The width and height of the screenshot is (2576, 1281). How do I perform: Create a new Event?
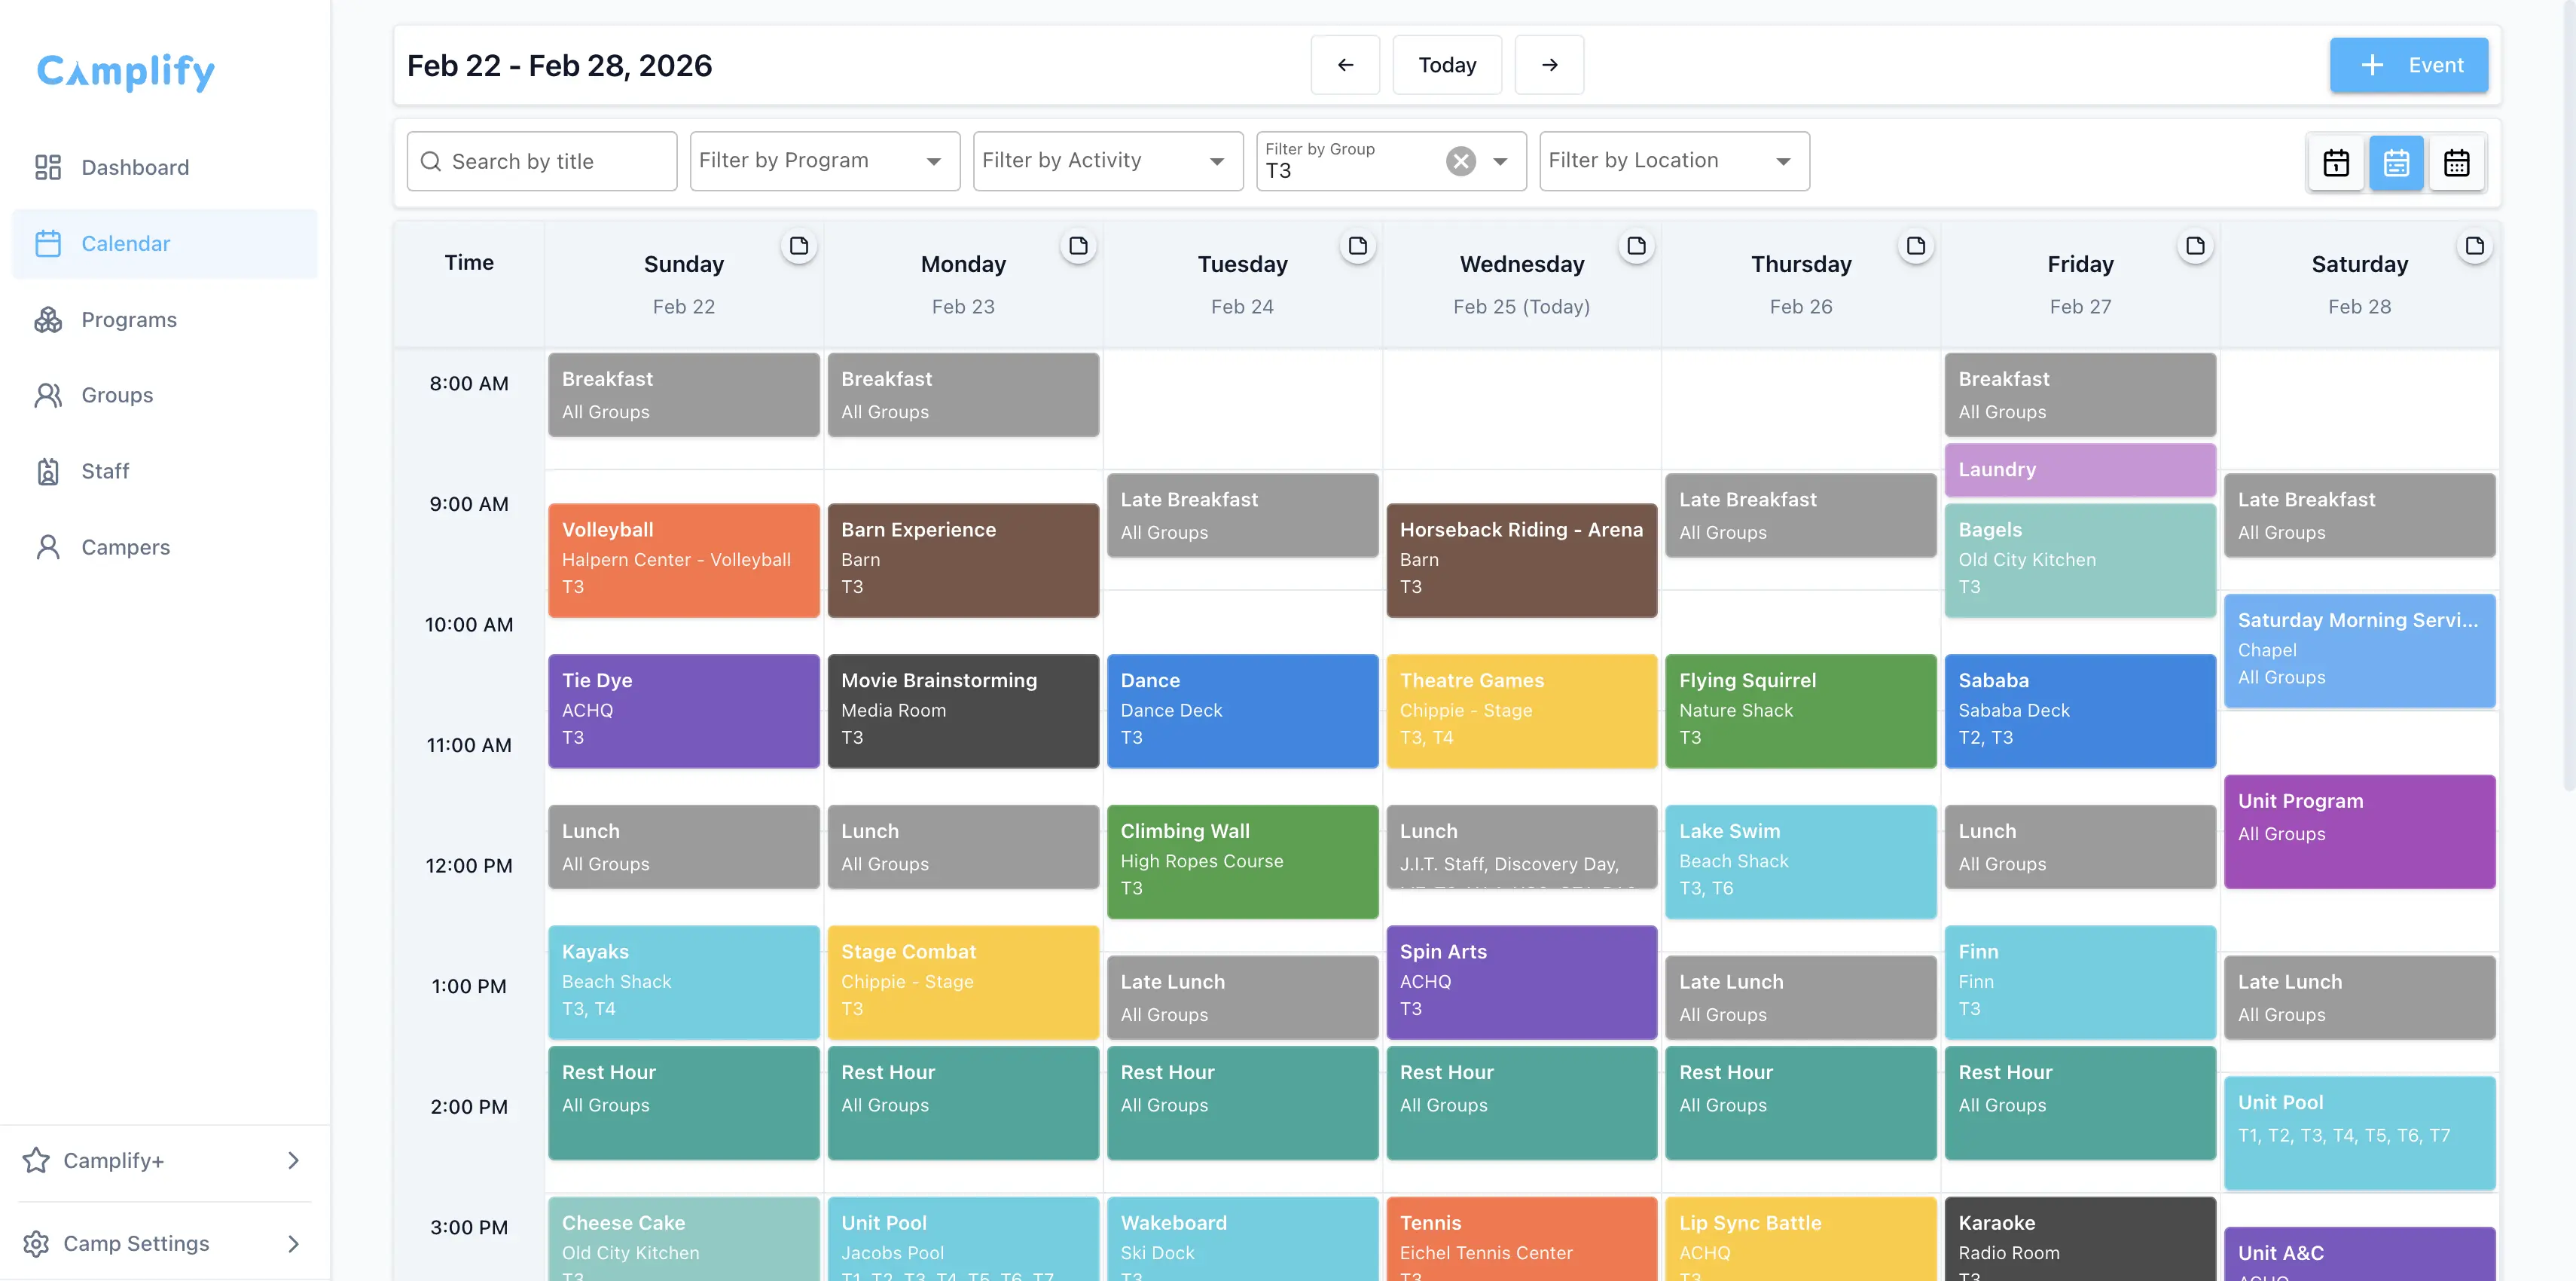(2409, 64)
